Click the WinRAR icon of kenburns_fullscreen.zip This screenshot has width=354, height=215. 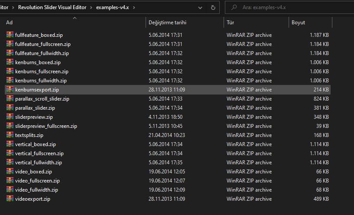pos(10,71)
